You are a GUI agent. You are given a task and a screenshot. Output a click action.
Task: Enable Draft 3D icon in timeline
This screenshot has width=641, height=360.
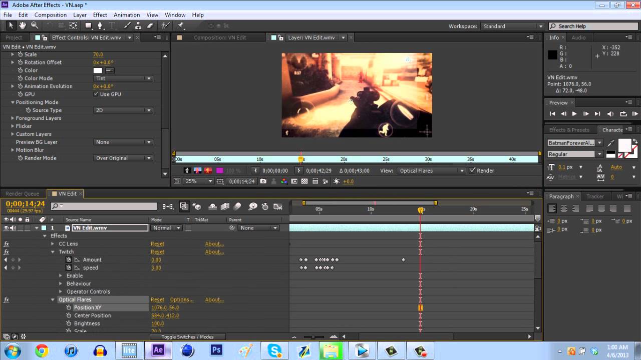coord(197,206)
